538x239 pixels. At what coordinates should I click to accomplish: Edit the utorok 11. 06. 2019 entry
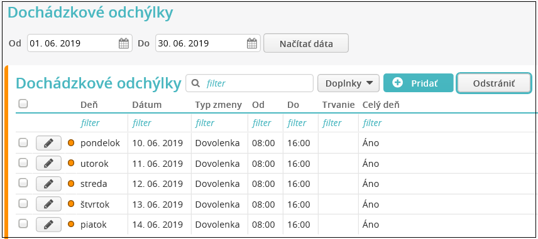49,163
